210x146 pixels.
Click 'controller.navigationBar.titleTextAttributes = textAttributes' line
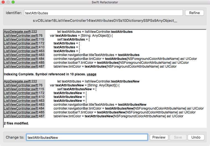point(96,55)
